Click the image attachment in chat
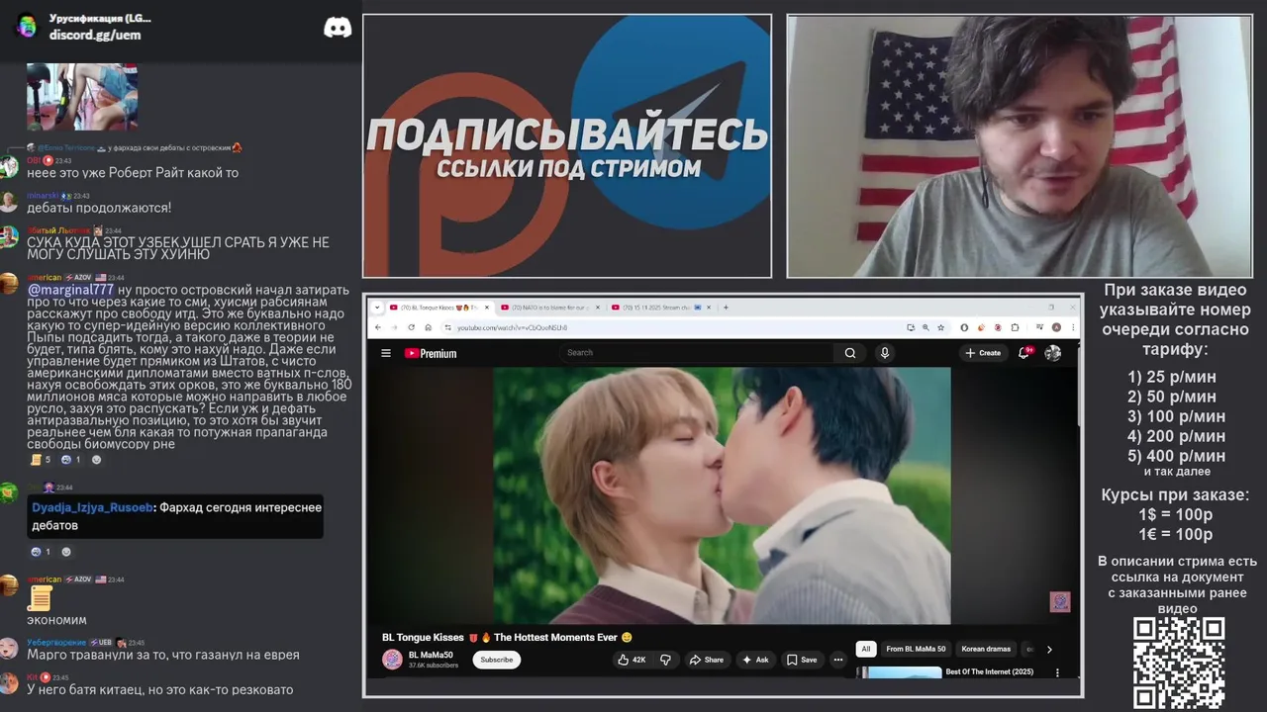This screenshot has height=712, width=1267. click(x=82, y=97)
